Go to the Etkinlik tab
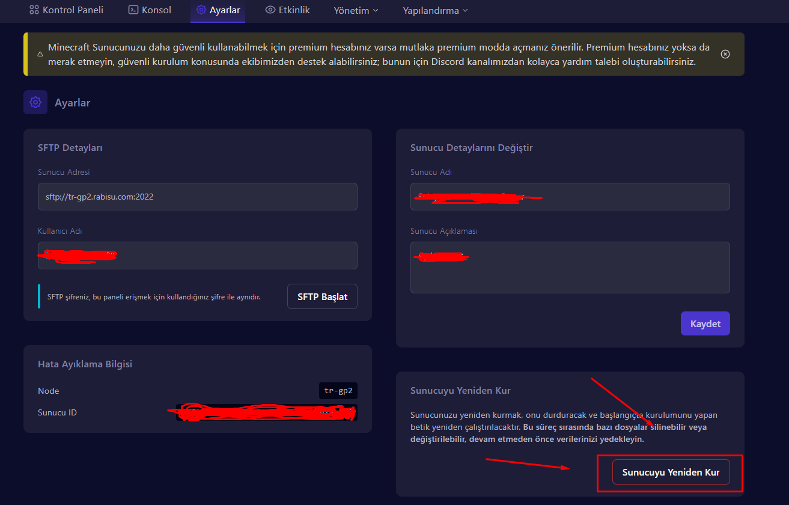 (294, 10)
